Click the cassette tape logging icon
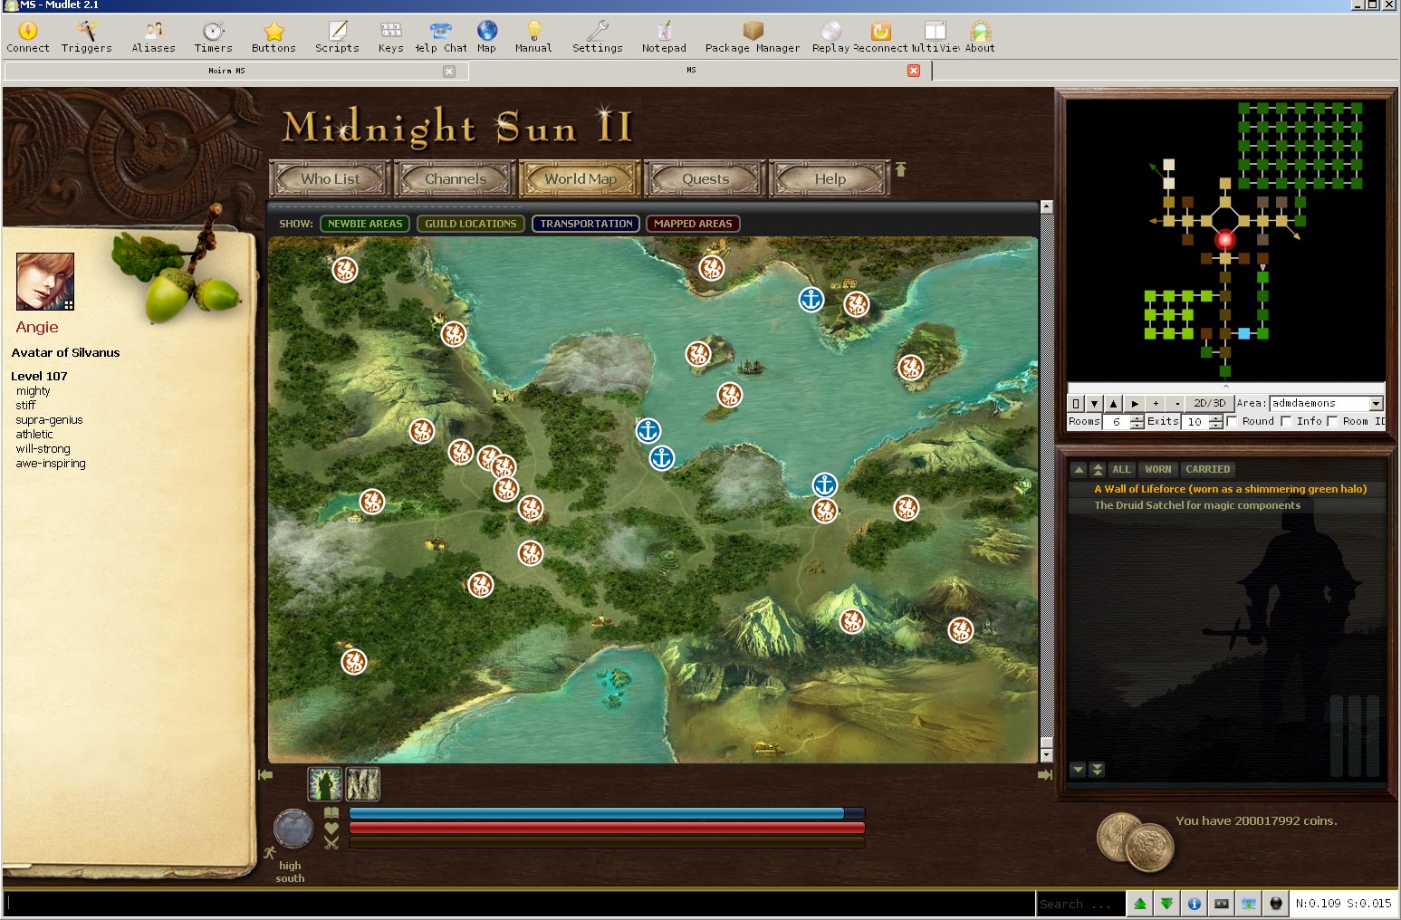Screen dimensions: 1401x920 (1222, 903)
